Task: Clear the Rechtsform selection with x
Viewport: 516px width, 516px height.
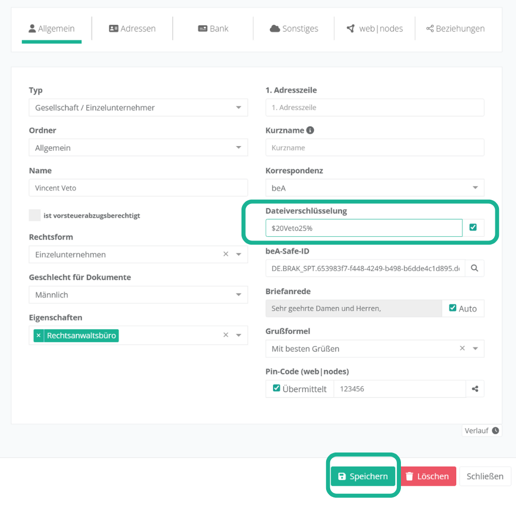Action: click(x=225, y=254)
